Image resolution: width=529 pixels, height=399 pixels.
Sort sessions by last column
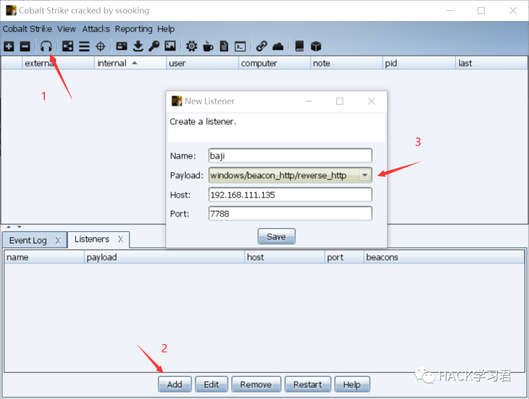coord(491,63)
